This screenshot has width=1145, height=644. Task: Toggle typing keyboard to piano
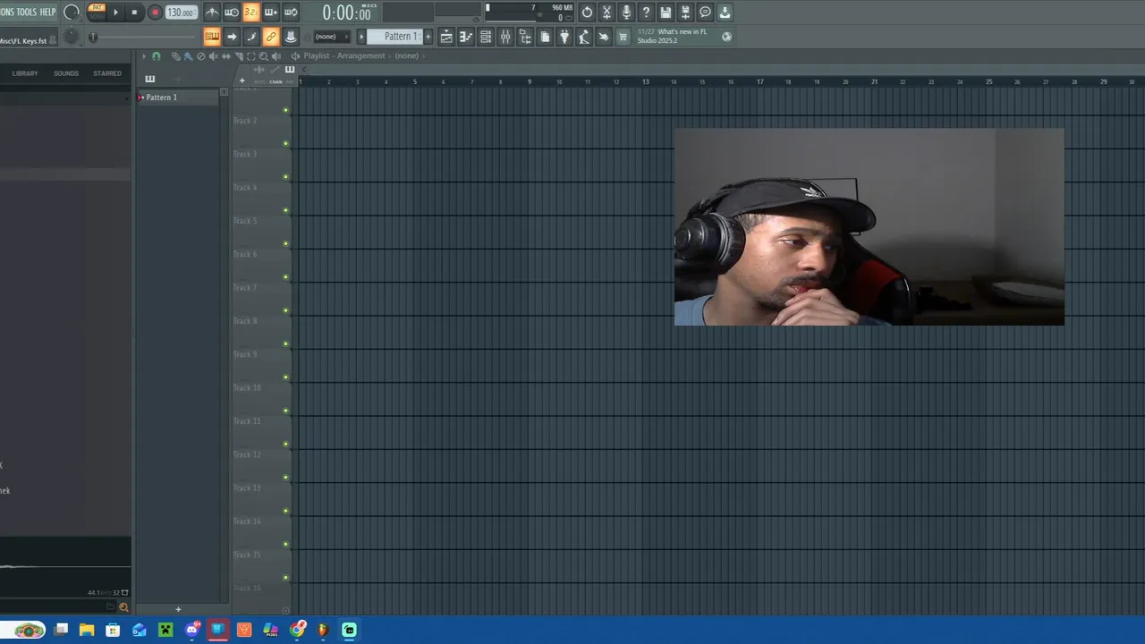tap(212, 37)
